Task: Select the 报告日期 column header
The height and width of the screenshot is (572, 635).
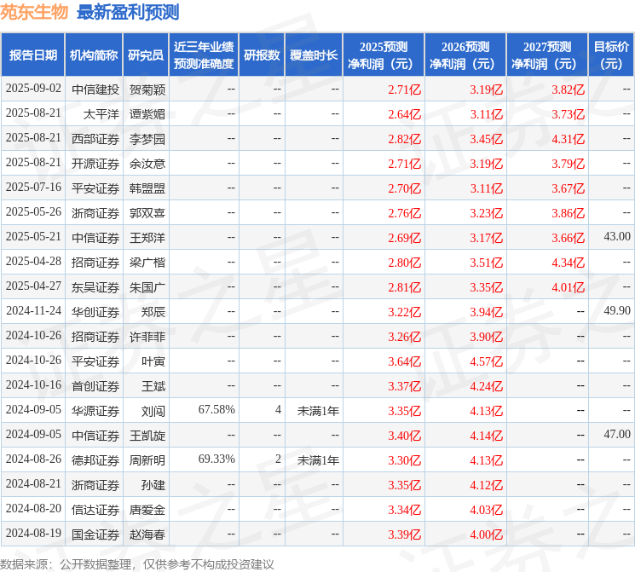Action: pos(32,55)
